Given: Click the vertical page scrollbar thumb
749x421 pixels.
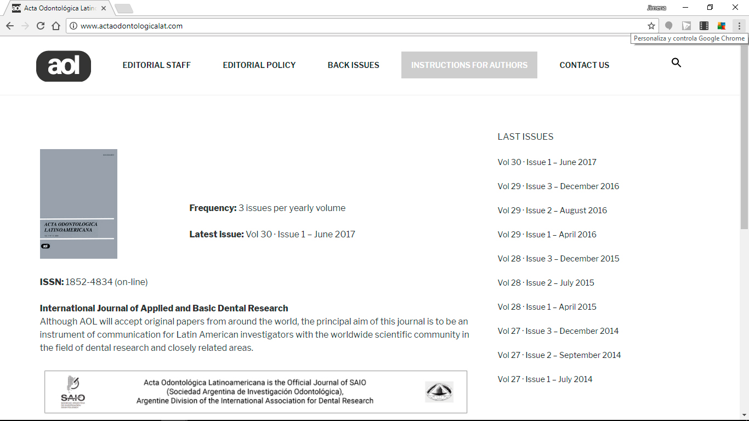Looking at the screenshot, I should (x=744, y=137).
